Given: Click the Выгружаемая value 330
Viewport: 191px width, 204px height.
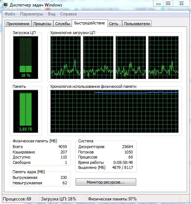Looking at the screenshot, I should (x=64, y=177).
